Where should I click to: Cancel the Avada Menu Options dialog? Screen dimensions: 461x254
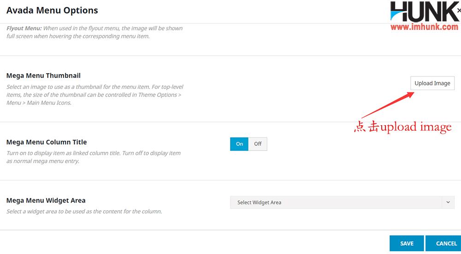(x=444, y=243)
